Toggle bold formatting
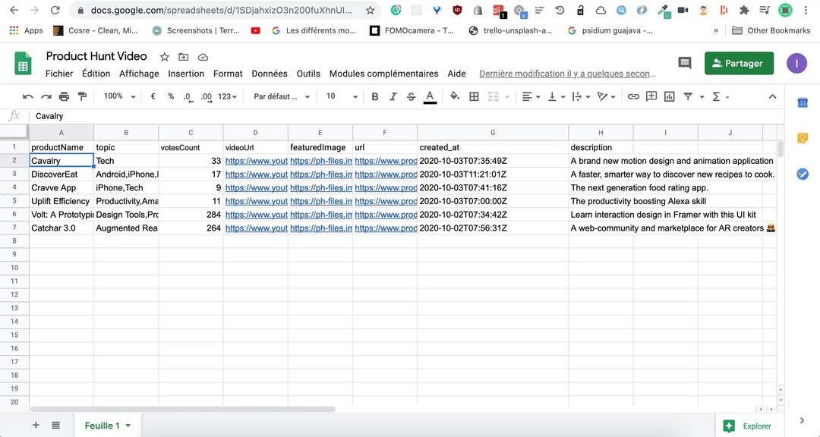The image size is (820, 437). (x=374, y=96)
